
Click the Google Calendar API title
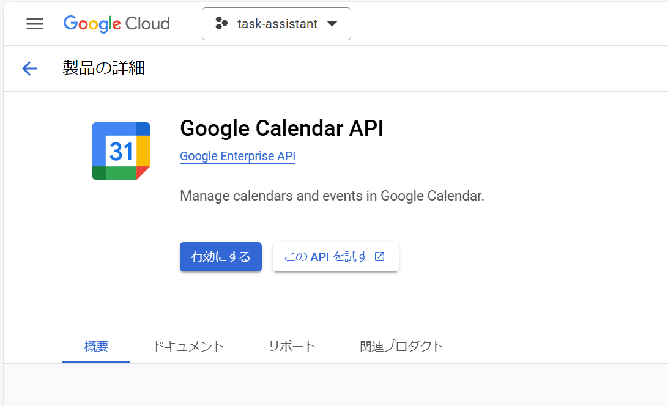pos(281,128)
